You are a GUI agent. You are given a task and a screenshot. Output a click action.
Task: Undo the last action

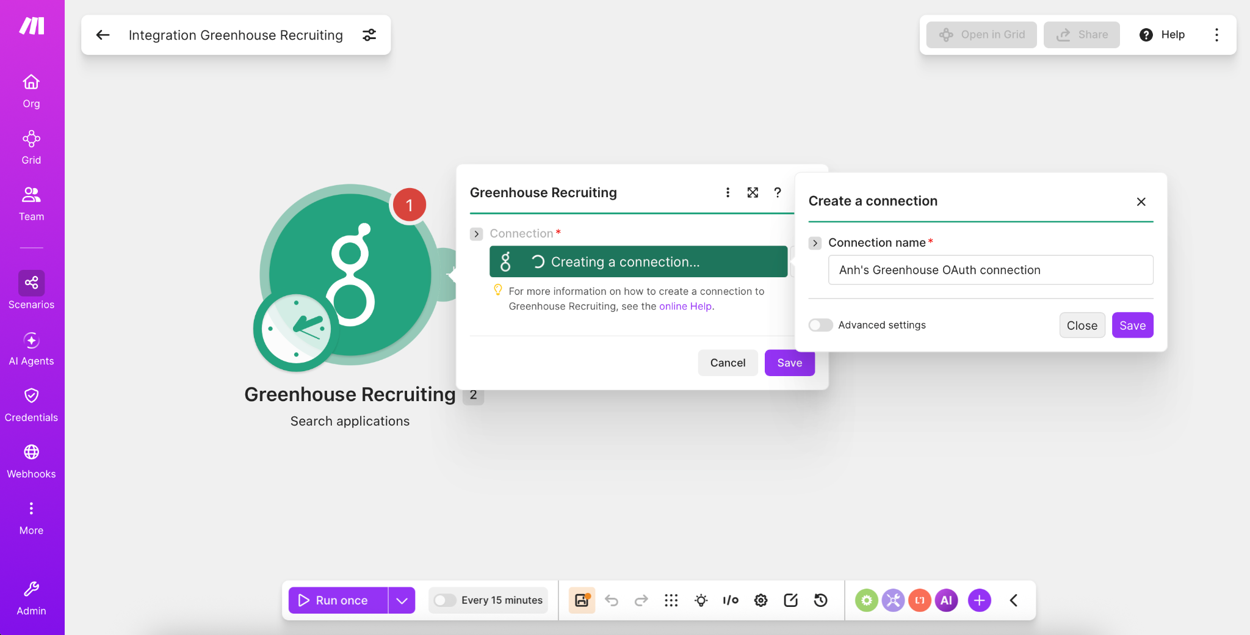[x=612, y=600]
